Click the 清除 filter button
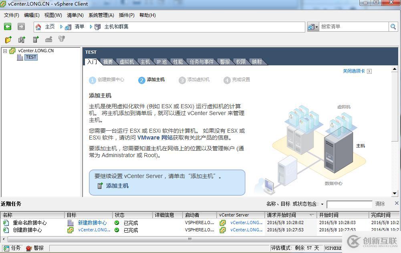The image size is (401, 253). tap(380, 204)
